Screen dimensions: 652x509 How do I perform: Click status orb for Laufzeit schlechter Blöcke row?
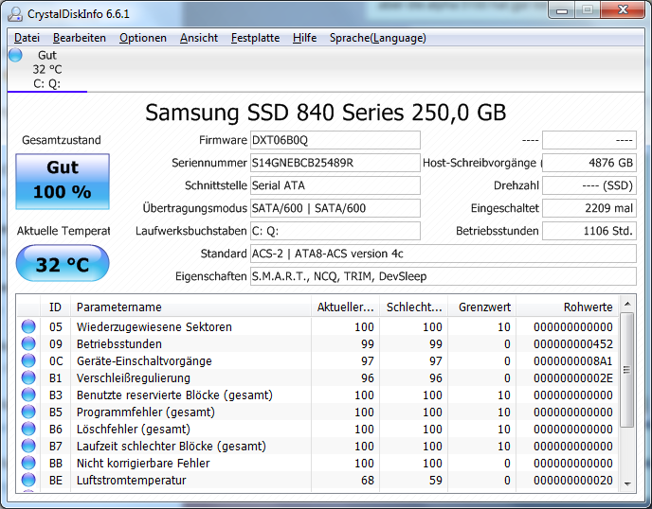tap(28, 446)
